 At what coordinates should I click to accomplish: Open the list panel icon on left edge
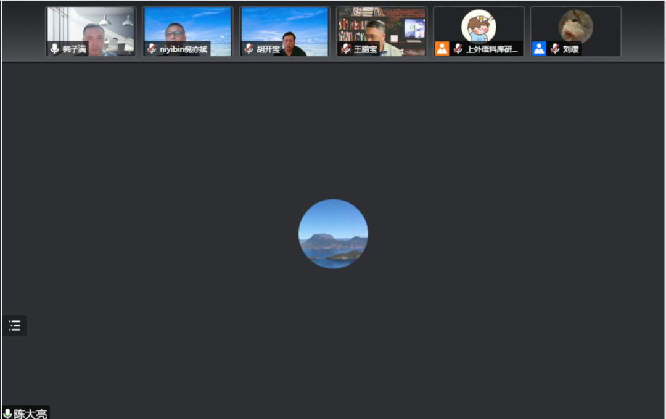click(15, 326)
